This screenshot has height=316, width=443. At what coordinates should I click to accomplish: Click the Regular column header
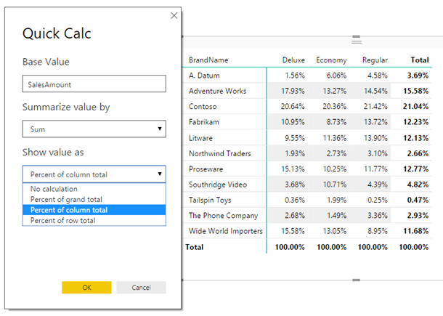[375, 60]
